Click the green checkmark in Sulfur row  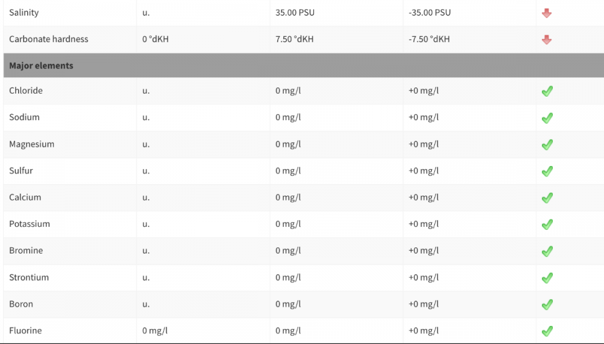[x=547, y=171]
